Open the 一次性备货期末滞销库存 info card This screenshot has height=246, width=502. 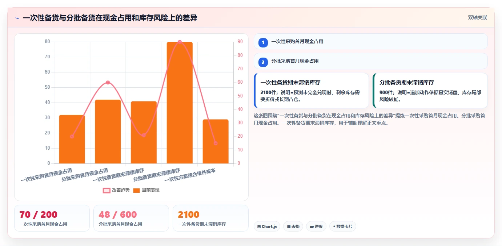[x=311, y=91]
